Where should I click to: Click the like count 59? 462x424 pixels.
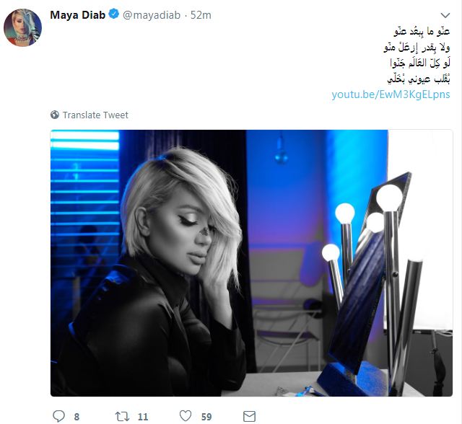coord(206,417)
